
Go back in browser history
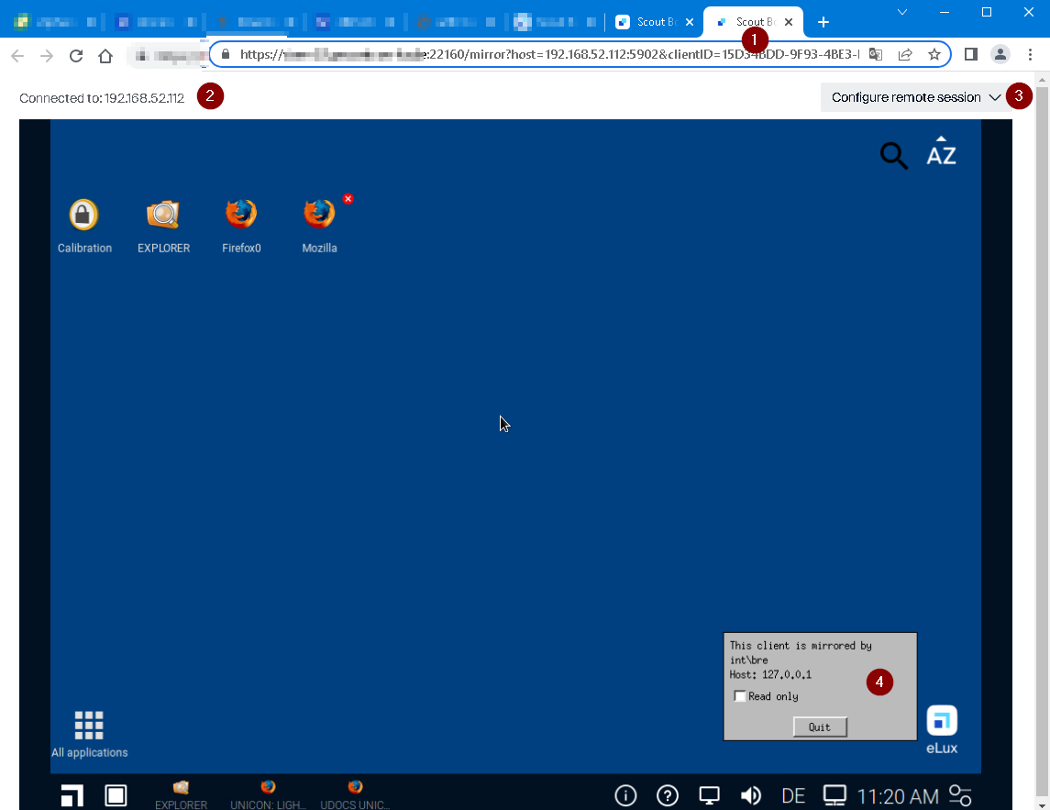tap(17, 56)
